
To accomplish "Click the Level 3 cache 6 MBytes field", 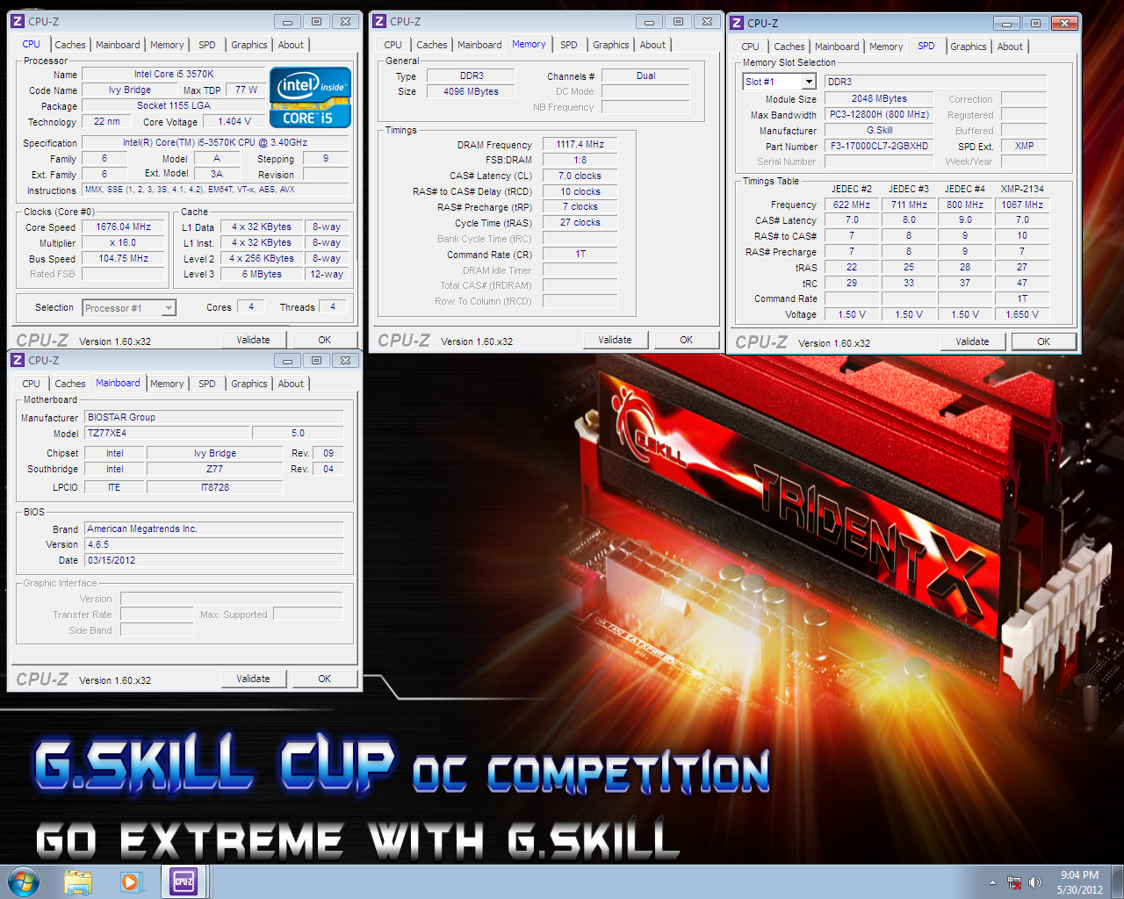I will click(262, 274).
